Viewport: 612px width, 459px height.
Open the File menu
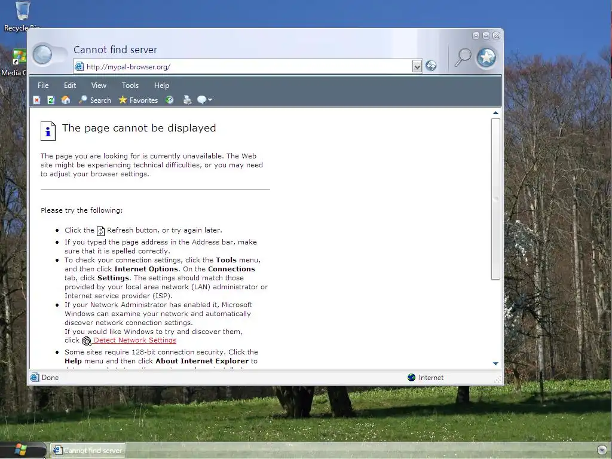pyautogui.click(x=43, y=85)
